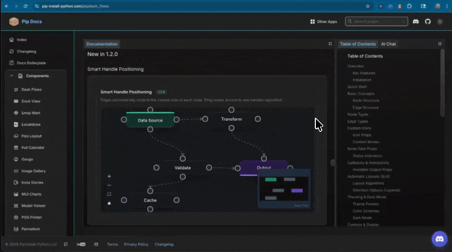
Task: Focus the search pages field
Action: tap(376, 22)
